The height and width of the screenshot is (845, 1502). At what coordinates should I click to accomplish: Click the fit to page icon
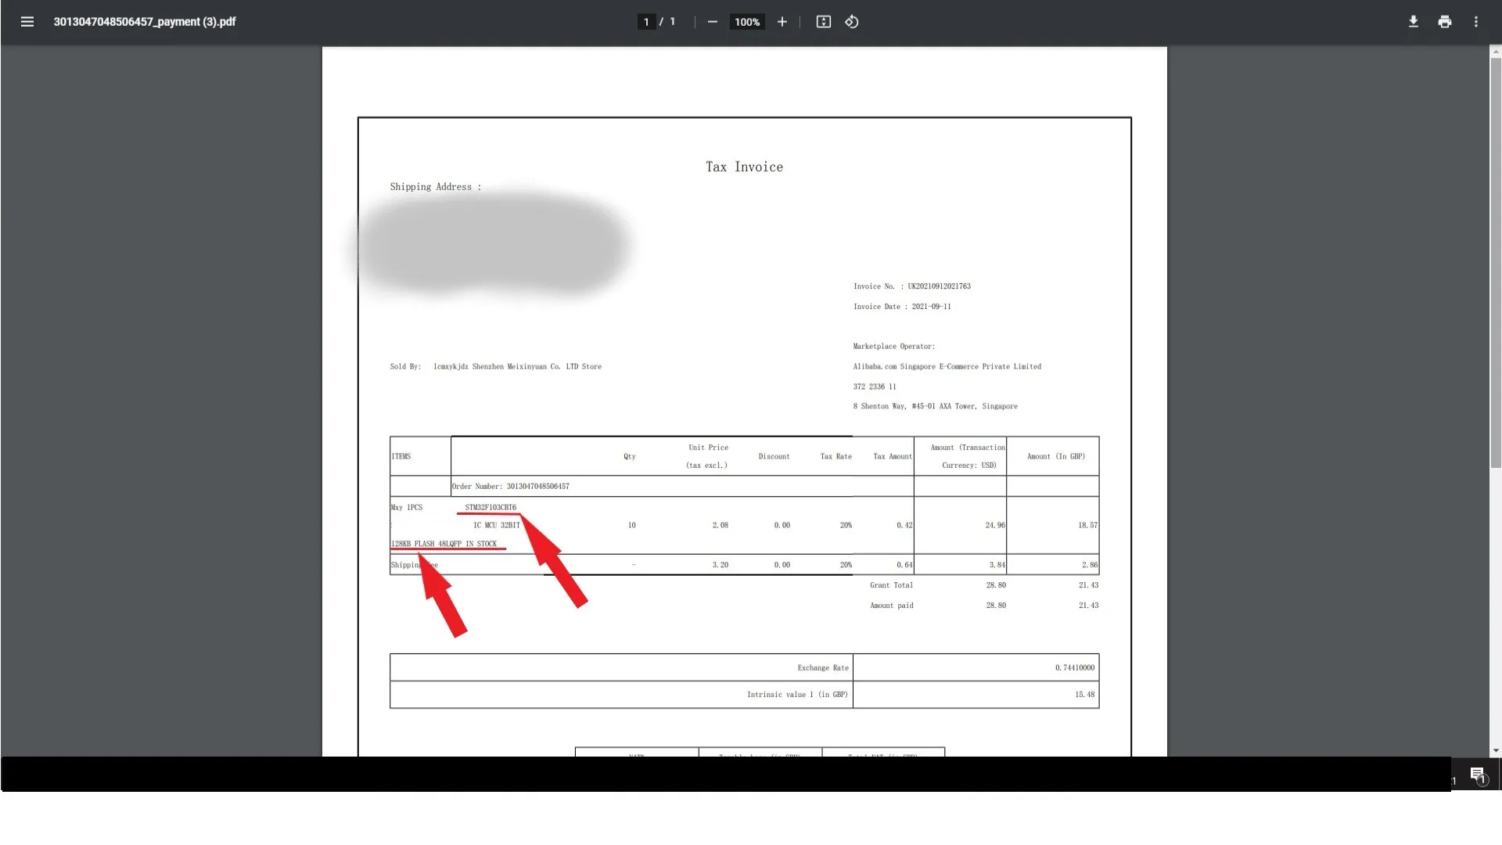point(823,22)
